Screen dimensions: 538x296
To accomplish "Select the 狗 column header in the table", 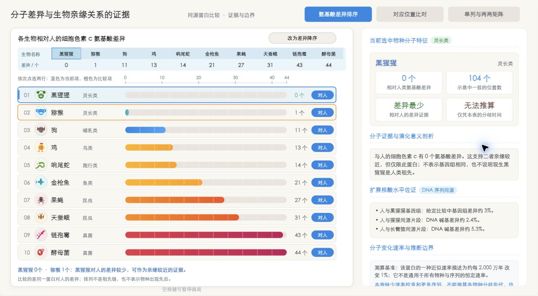I will (125, 53).
